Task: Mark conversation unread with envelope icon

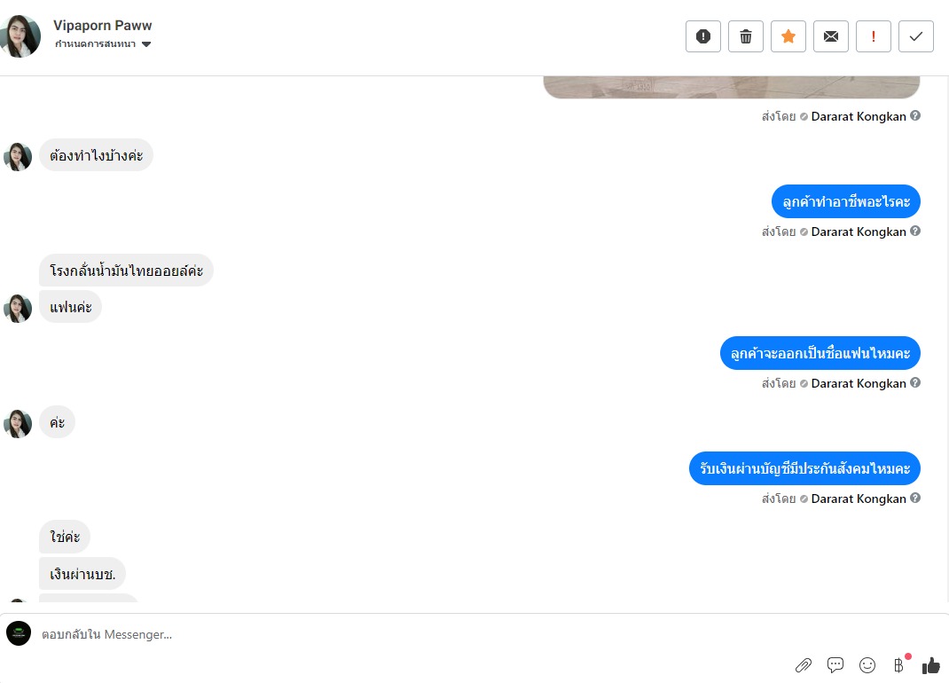Action: (x=831, y=36)
